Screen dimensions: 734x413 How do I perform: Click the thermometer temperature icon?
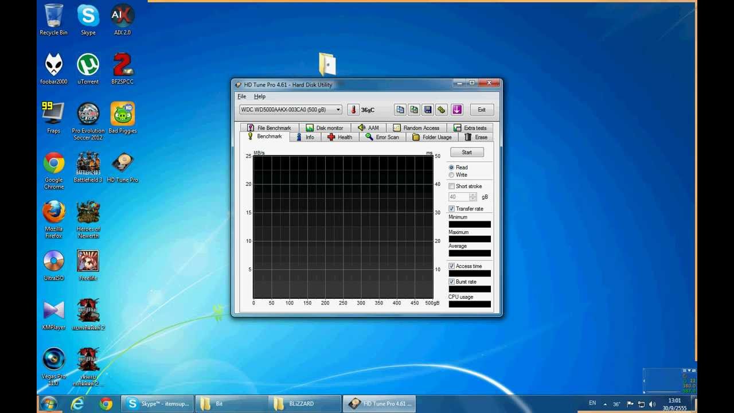pyautogui.click(x=353, y=110)
